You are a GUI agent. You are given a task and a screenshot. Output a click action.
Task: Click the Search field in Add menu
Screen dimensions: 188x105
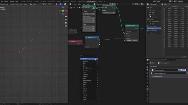(x=89, y=59)
